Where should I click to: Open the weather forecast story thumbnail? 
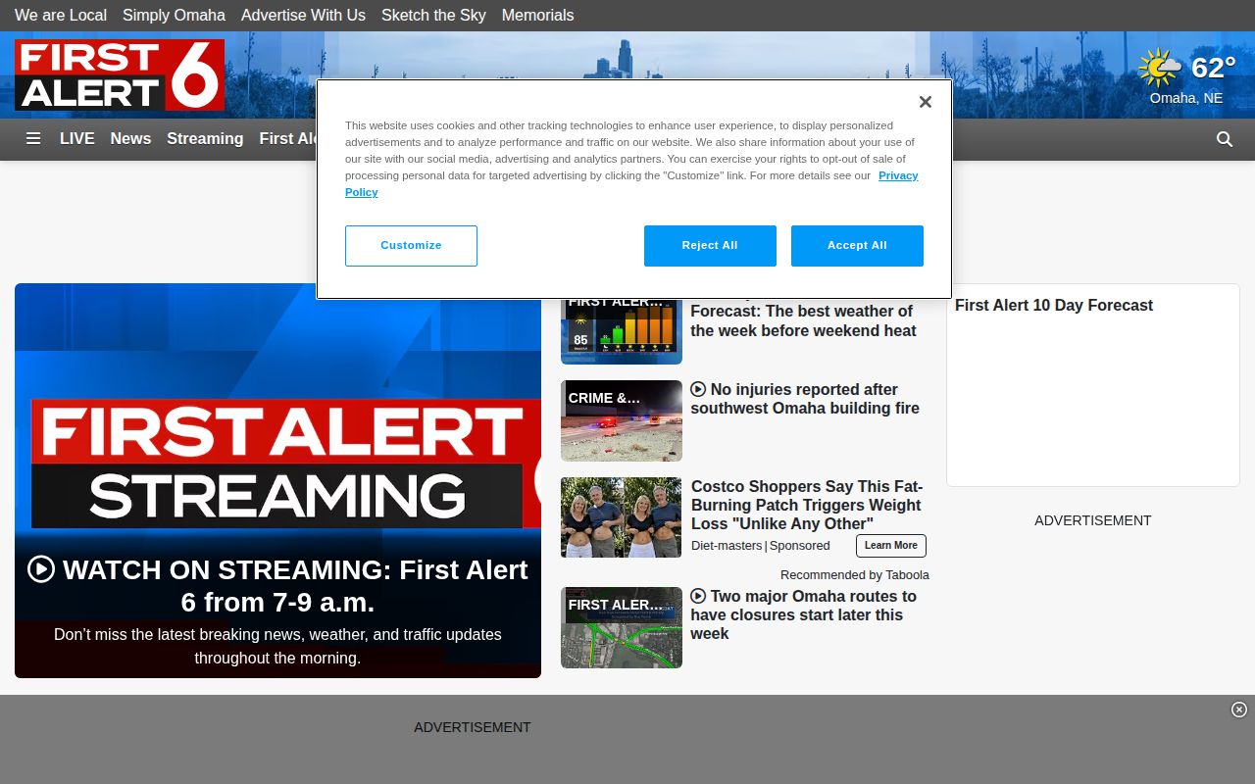[x=622, y=330]
